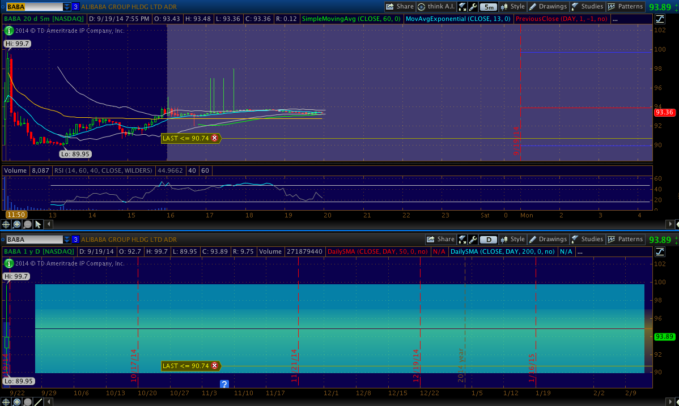The width and height of the screenshot is (679, 406).
Task: Select the pointer cursor tool in upper chart
Action: pyautogui.click(x=37, y=224)
